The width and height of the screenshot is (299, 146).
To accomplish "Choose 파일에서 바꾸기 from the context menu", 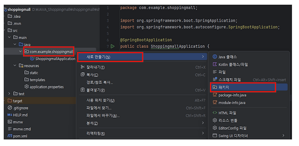I will pos(143,116).
